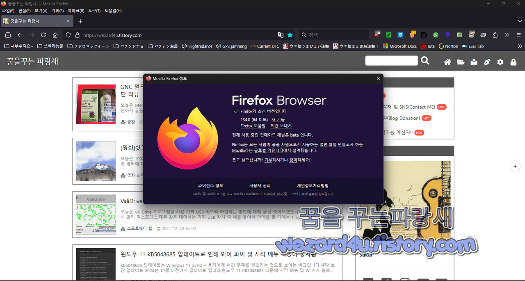Go back one page
Viewport: 525px width, 281px height.
click(x=20, y=35)
